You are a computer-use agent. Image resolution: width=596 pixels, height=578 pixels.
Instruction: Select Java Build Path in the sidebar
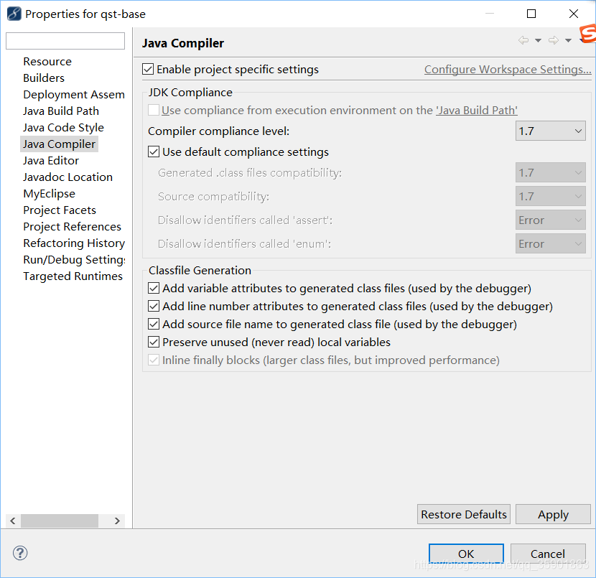click(60, 111)
